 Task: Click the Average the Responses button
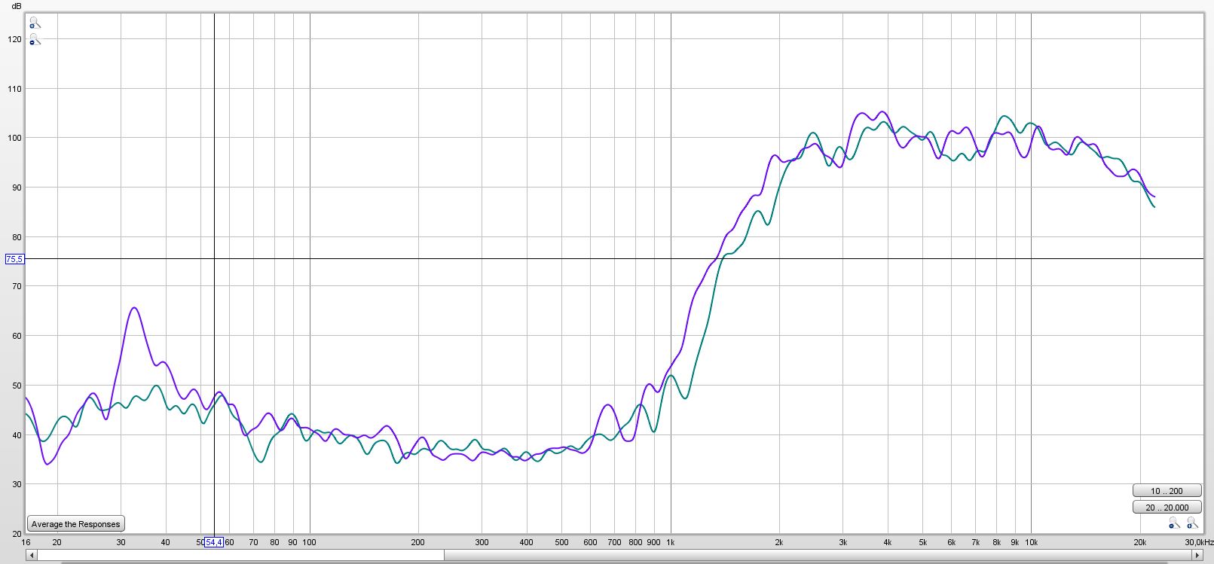click(75, 524)
